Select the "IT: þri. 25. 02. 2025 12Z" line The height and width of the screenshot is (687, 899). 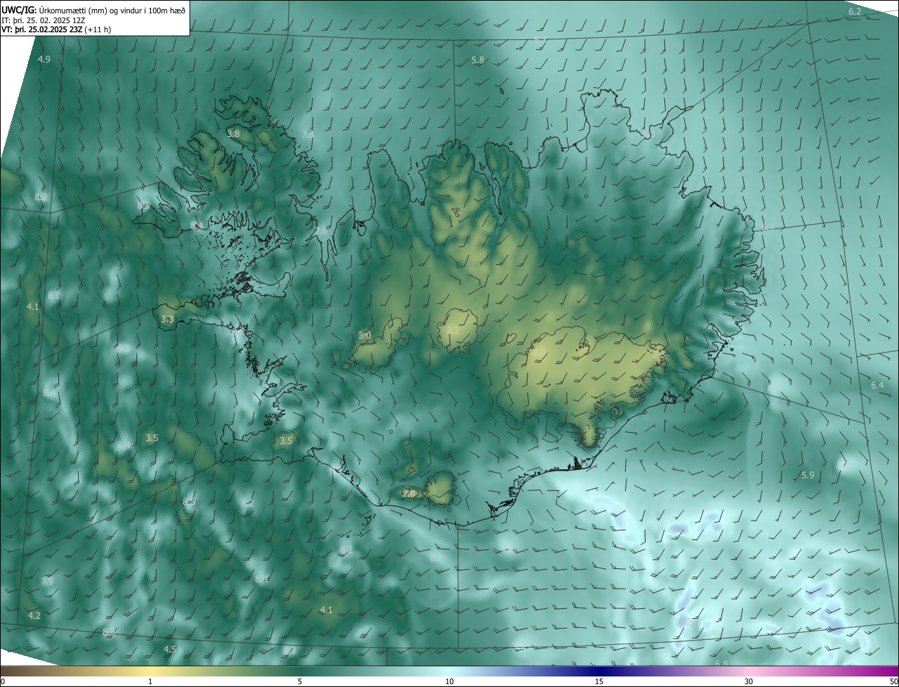click(x=43, y=20)
